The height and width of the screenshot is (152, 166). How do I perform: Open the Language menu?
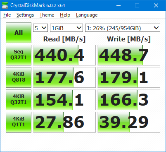click(87, 15)
